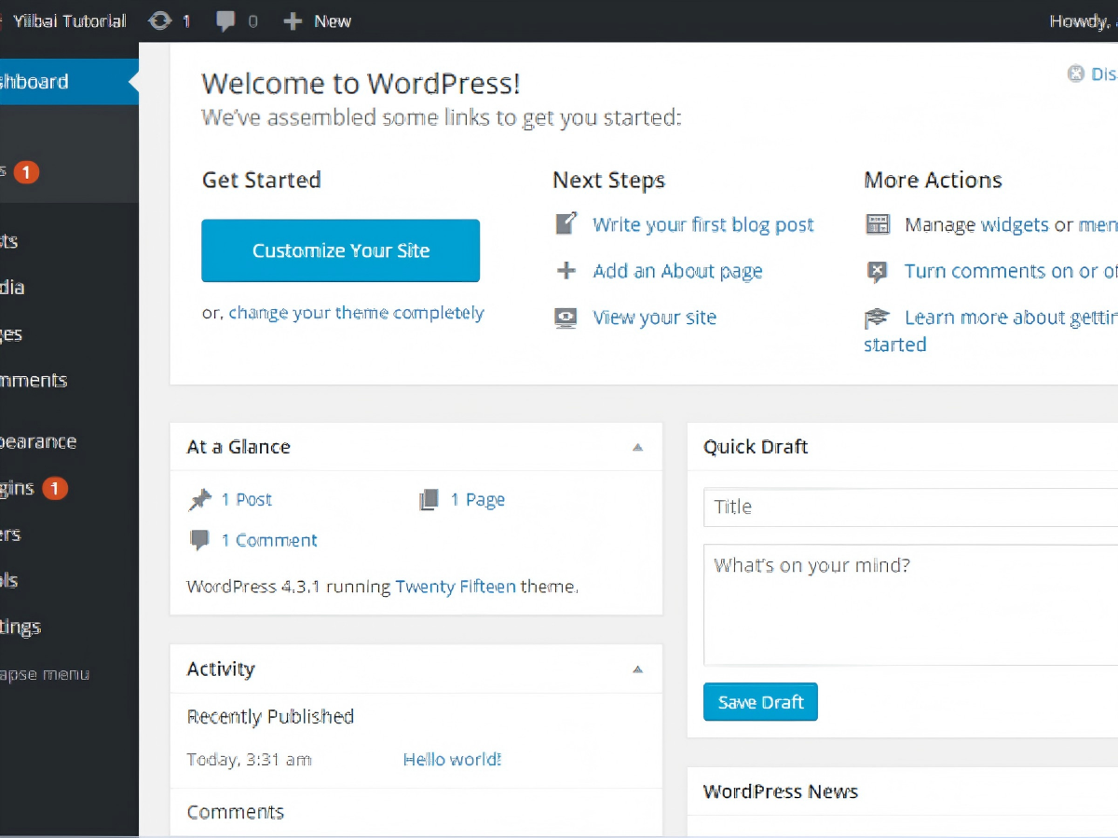Screen dimensions: 1118x838
Task: Click the updates refresh icon in admin bar
Action: tap(159, 20)
